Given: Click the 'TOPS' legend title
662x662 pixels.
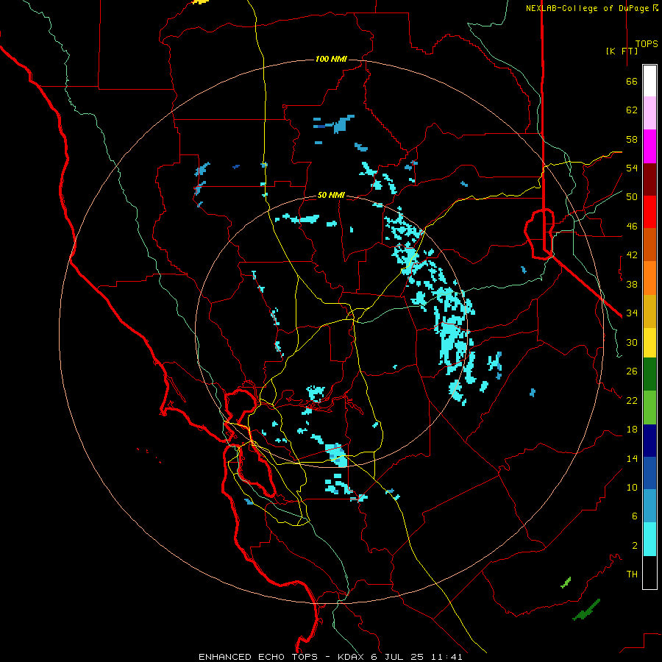Looking at the screenshot, I should point(647,44).
